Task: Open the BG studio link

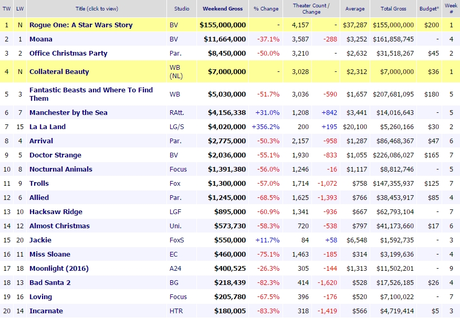Action: [174, 282]
